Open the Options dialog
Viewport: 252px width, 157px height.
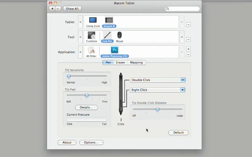[x=91, y=142]
